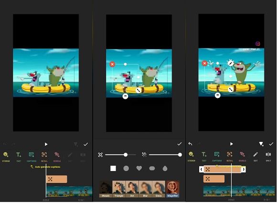Adjust the mosaic area size slider
The width and height of the screenshot is (277, 203).
coord(121,155)
